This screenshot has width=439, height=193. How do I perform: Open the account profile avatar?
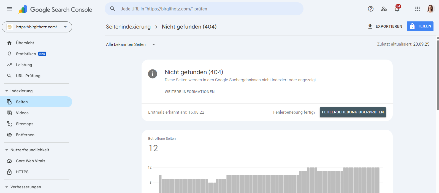pos(430,9)
